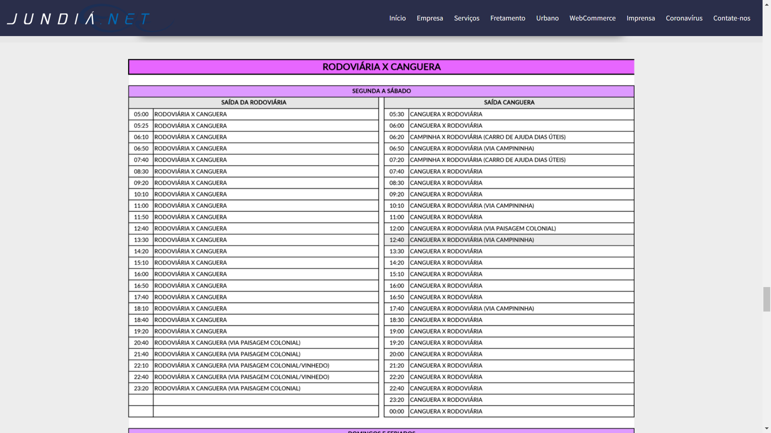Open the Empresa menu
The width and height of the screenshot is (771, 433).
point(430,18)
